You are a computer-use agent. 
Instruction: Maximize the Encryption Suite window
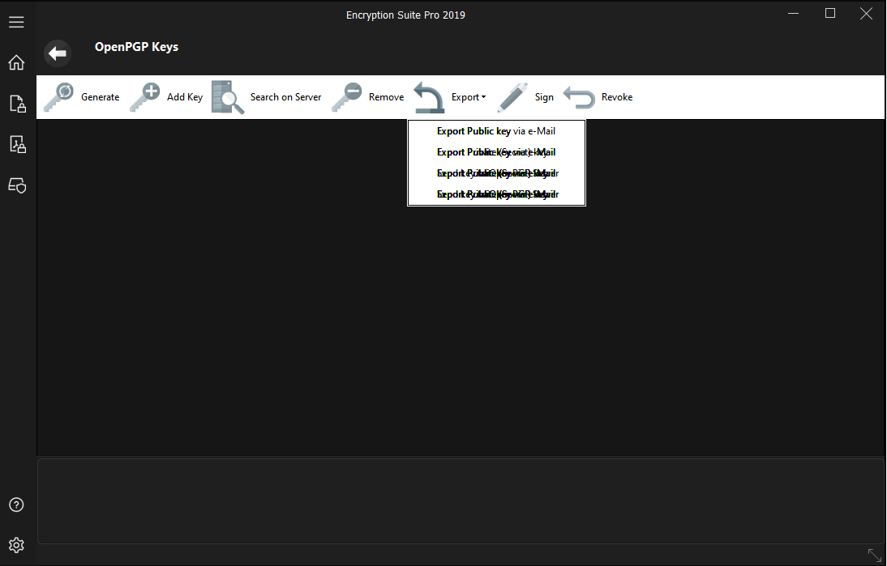point(830,13)
